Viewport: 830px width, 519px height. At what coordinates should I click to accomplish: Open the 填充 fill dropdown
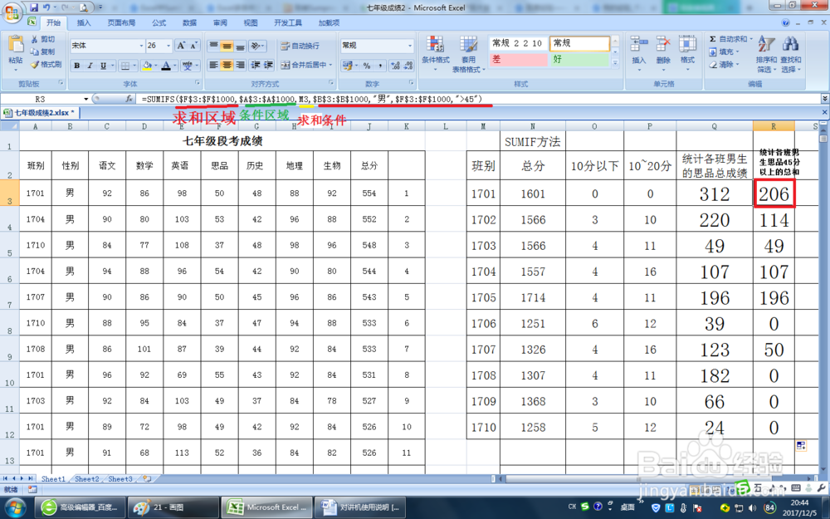coord(724,51)
